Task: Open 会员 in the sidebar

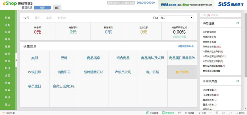Action: (x=7, y=54)
